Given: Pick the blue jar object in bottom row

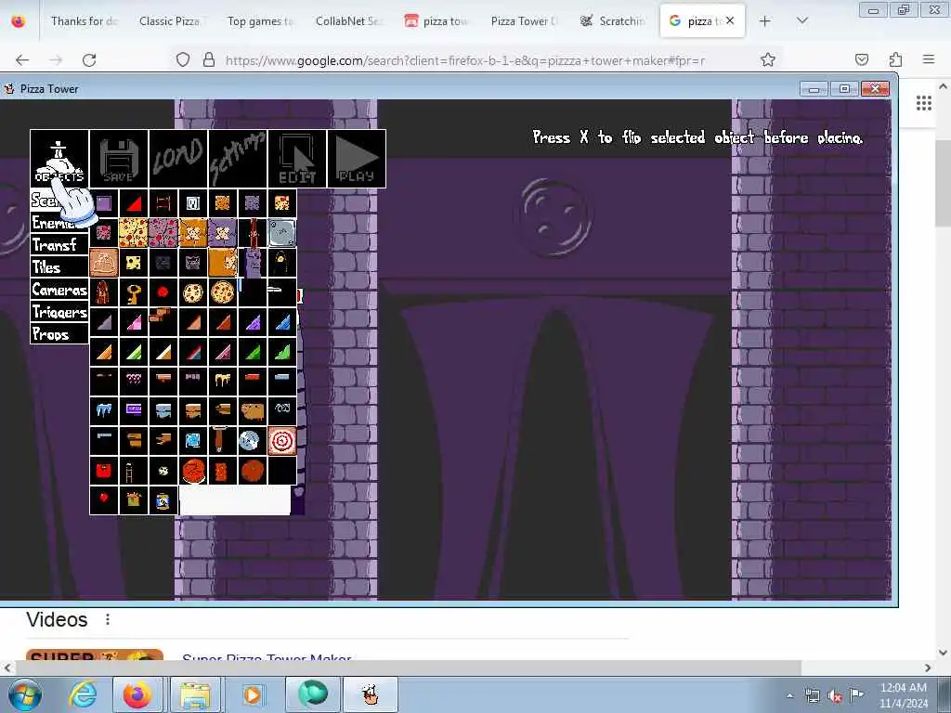Looking at the screenshot, I should (163, 499).
